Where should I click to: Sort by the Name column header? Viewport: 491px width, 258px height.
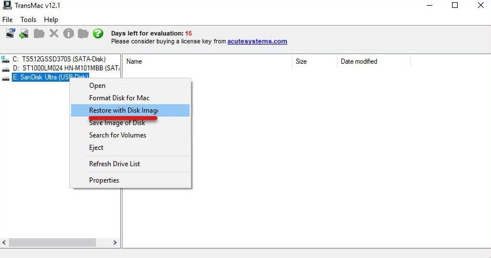coord(207,61)
